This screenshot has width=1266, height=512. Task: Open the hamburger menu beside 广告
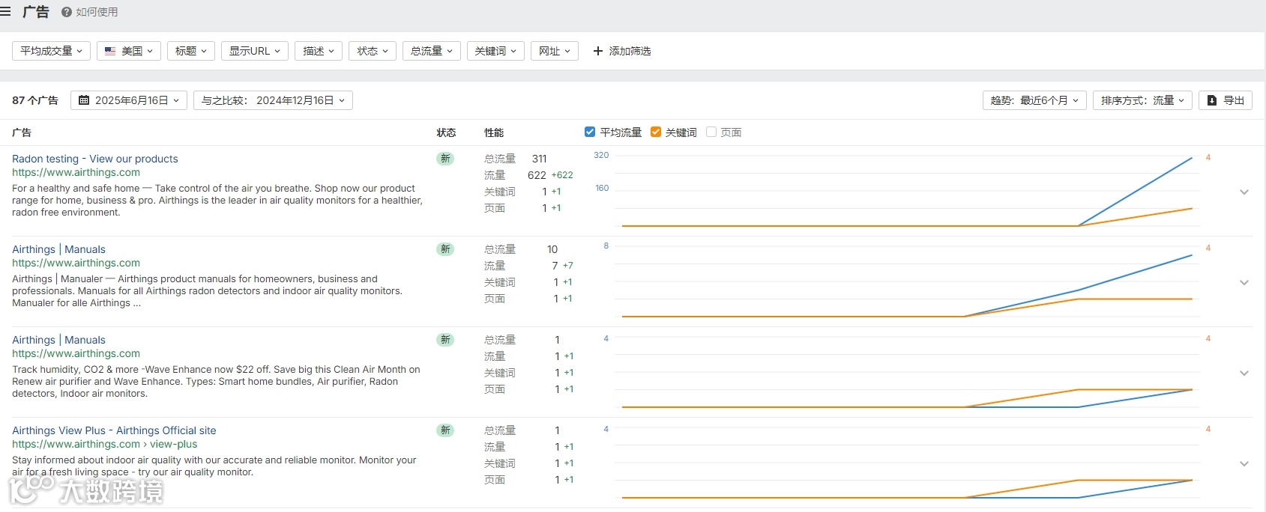(5, 12)
